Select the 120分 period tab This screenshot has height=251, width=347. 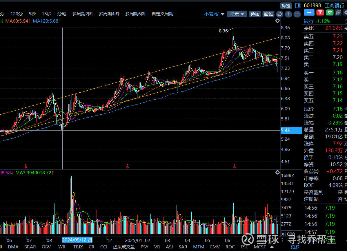pos(17,14)
